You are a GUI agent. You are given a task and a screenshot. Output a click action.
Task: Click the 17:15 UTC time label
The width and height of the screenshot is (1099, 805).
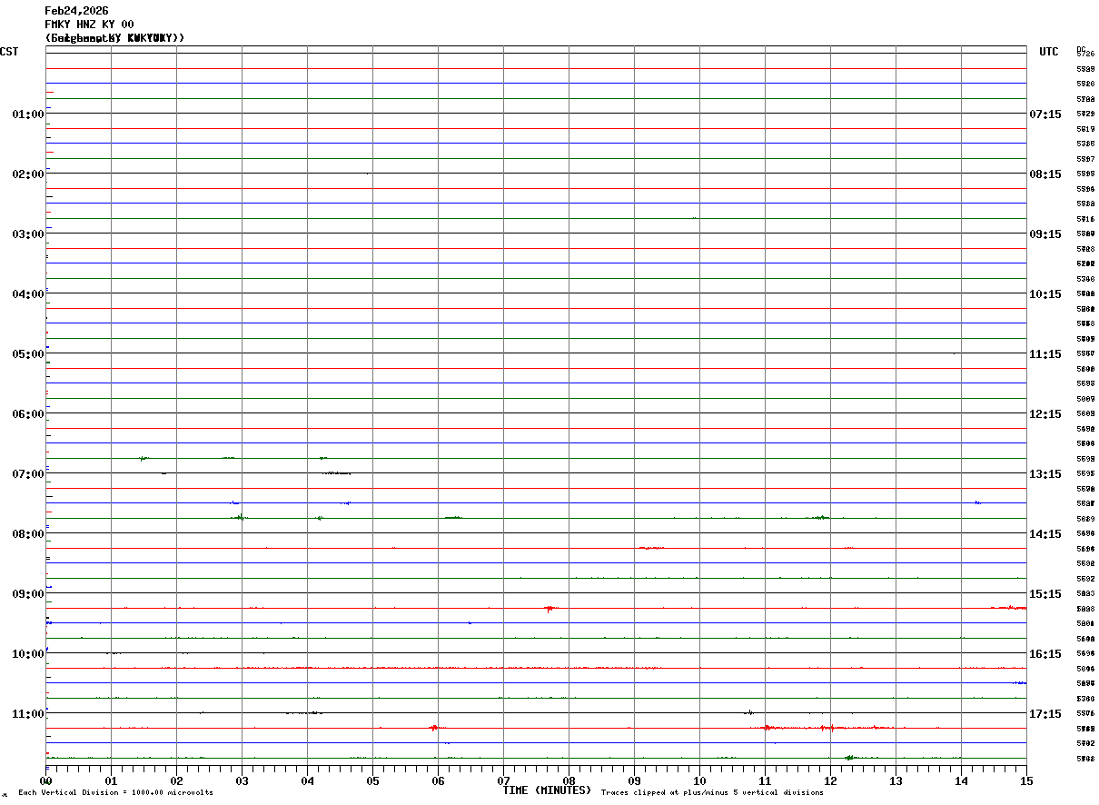point(1045,713)
